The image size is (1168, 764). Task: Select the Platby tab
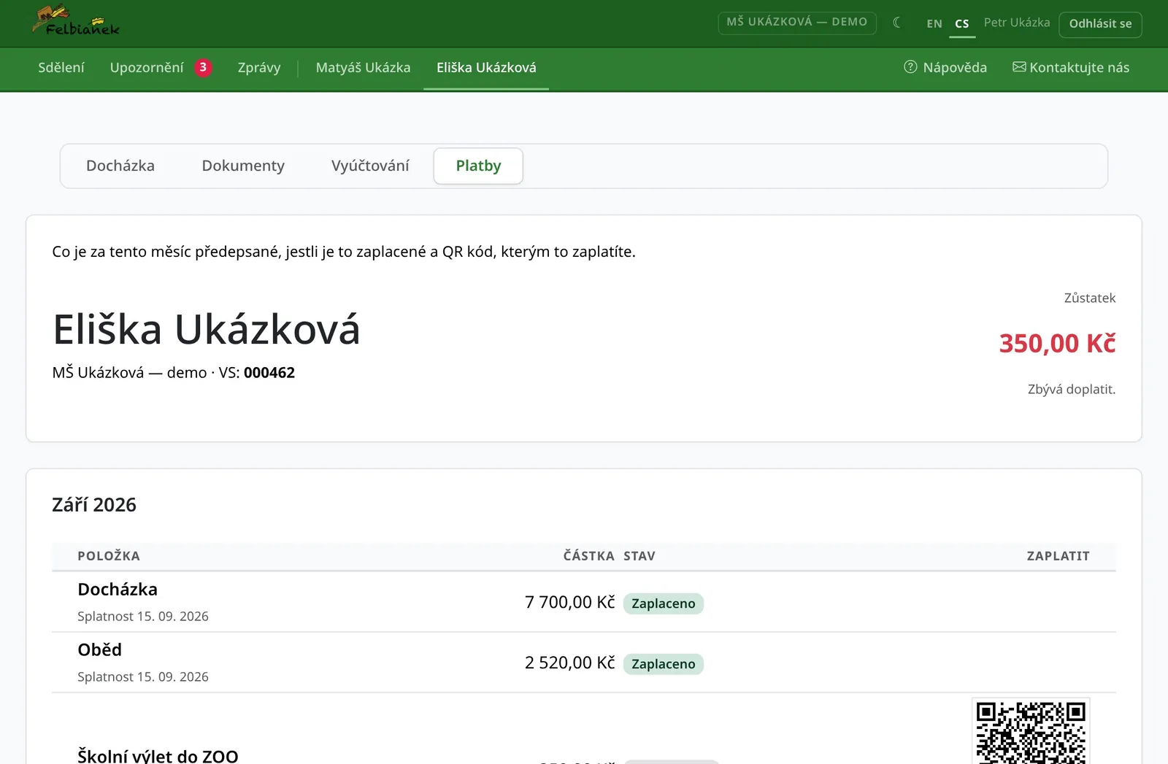tap(478, 166)
